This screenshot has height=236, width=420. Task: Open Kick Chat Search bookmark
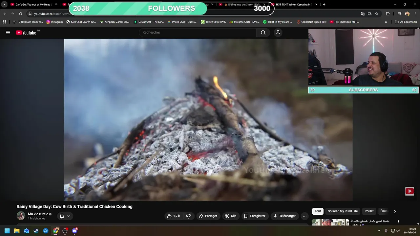tap(81, 22)
